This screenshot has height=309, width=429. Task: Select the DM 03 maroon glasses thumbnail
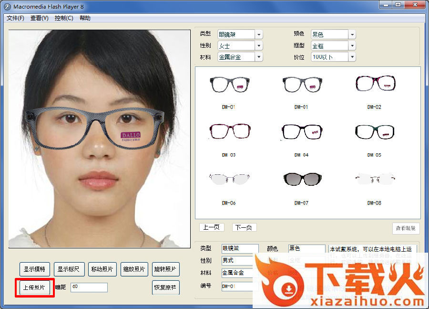pos(230,131)
